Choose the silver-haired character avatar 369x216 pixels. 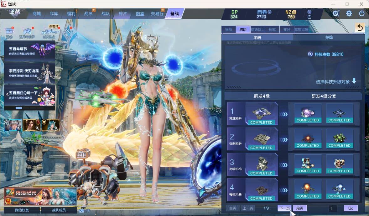click(x=13, y=125)
